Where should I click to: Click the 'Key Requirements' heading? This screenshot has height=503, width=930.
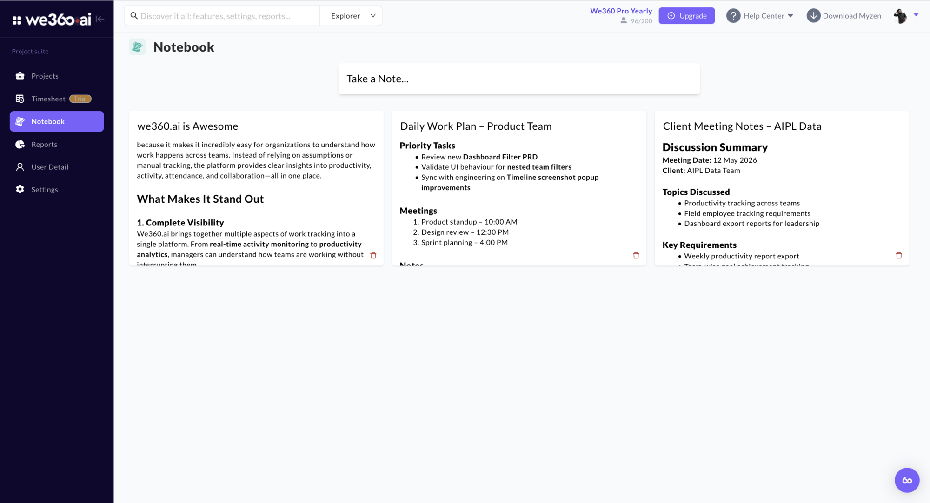[x=699, y=245]
